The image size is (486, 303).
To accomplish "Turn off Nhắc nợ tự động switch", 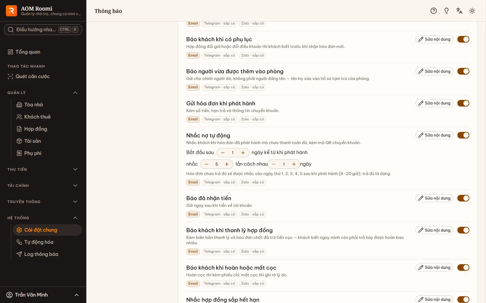I will [x=463, y=135].
